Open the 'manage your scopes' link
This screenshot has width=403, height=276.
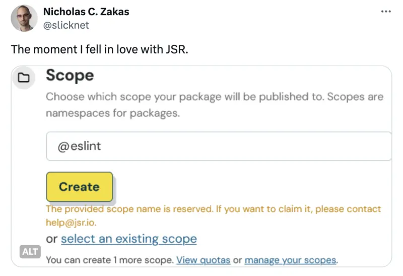pos(290,260)
